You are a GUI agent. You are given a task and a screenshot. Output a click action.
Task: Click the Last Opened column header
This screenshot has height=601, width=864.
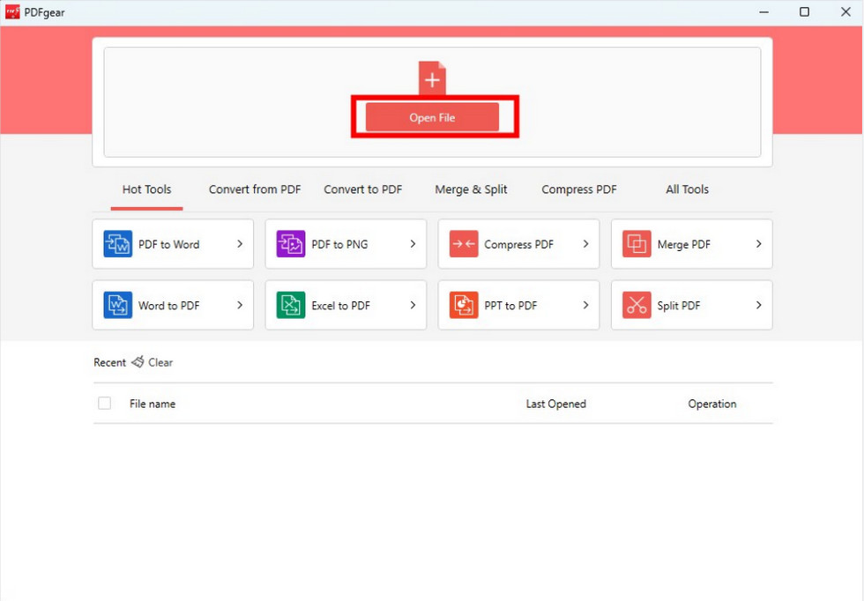pos(555,403)
